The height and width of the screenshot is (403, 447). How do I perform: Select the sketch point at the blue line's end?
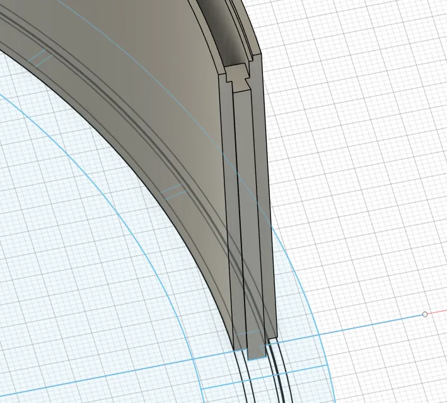click(425, 314)
